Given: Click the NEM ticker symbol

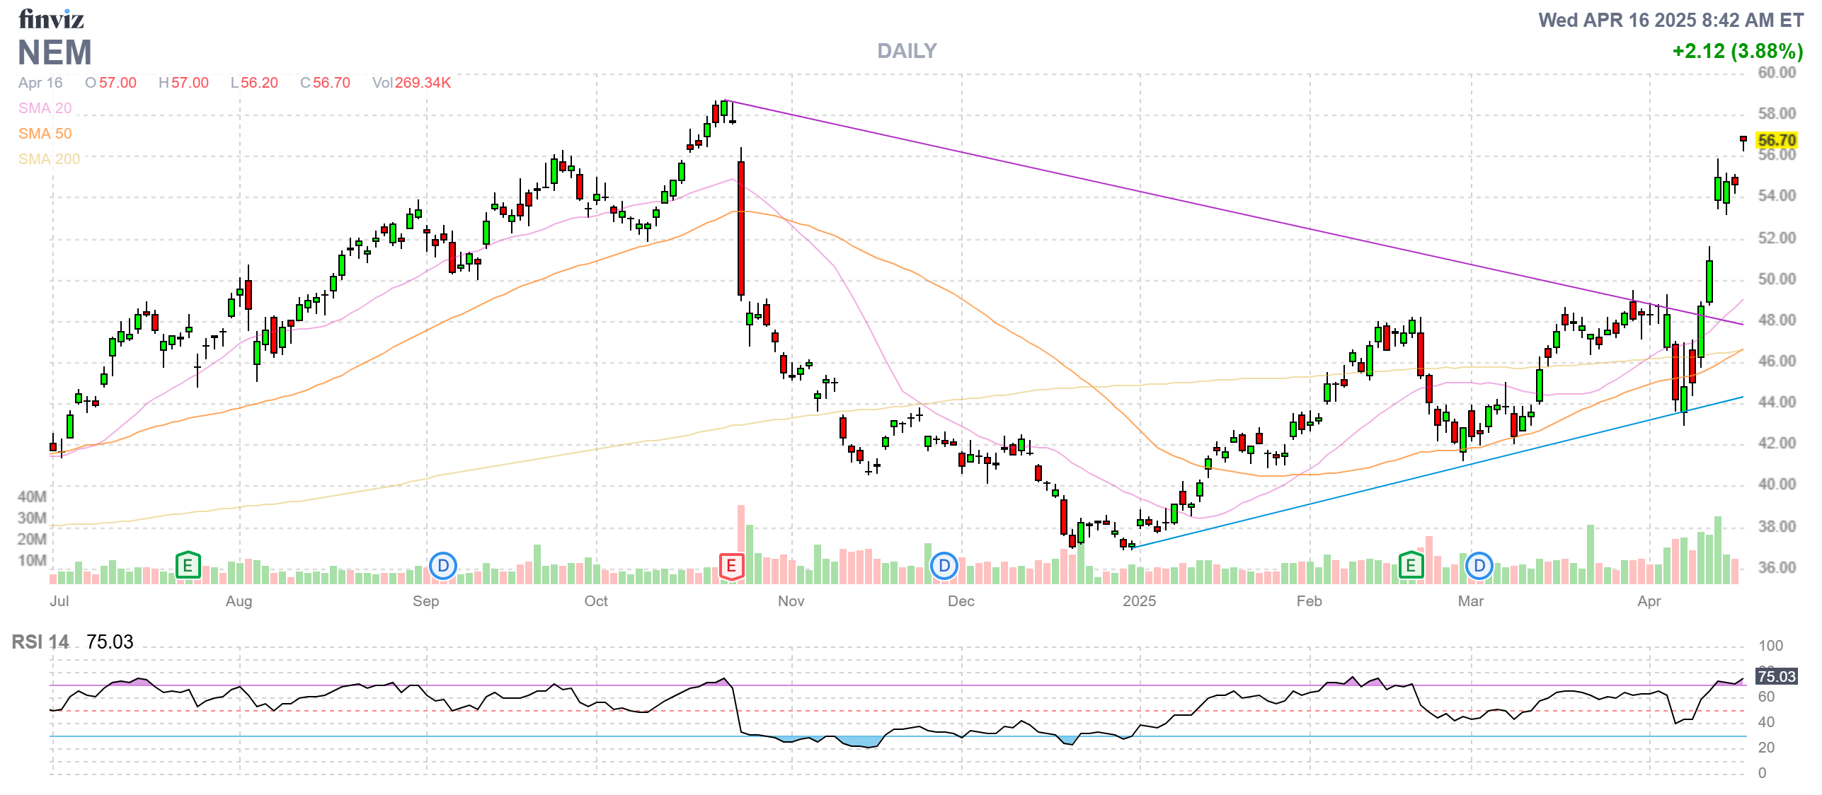Looking at the screenshot, I should [55, 53].
